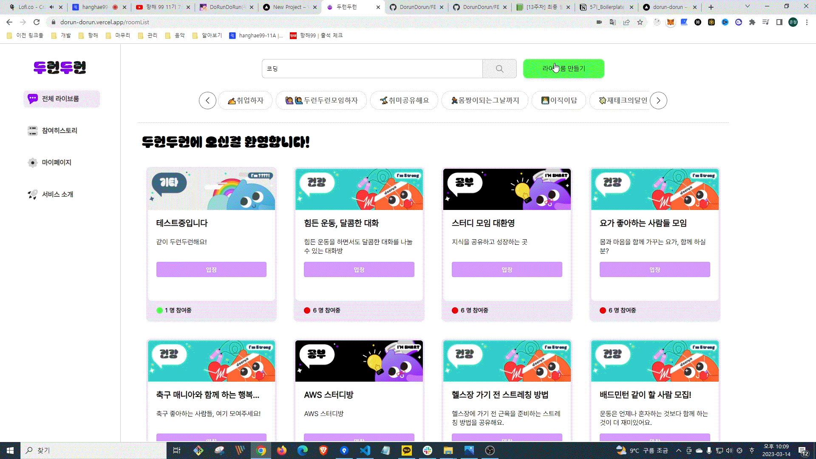Bookmark this page with star icon
816x459 pixels.
(x=640, y=22)
